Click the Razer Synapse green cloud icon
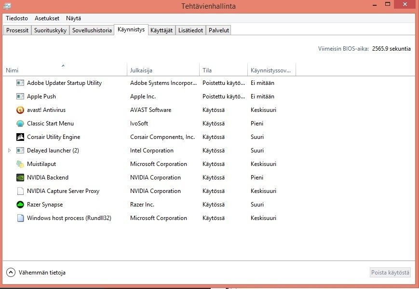This screenshot has width=419, height=289. click(x=20, y=205)
